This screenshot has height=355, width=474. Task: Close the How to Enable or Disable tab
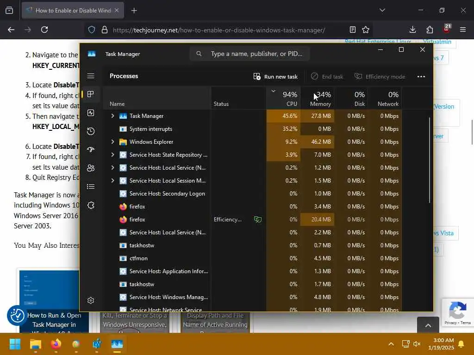coord(117,10)
